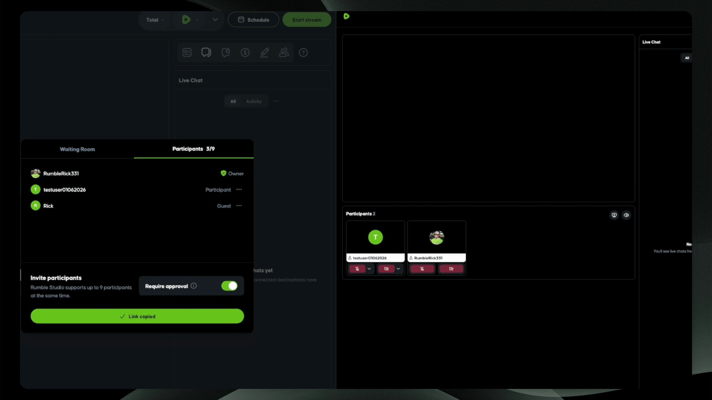Click the RumbleRick331 name in participants list

coord(61,173)
